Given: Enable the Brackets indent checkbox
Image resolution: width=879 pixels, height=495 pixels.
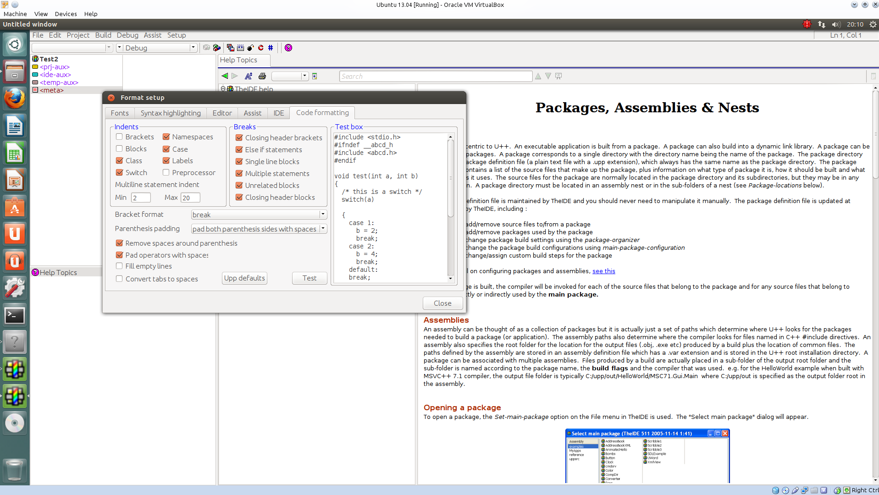Looking at the screenshot, I should pos(119,137).
